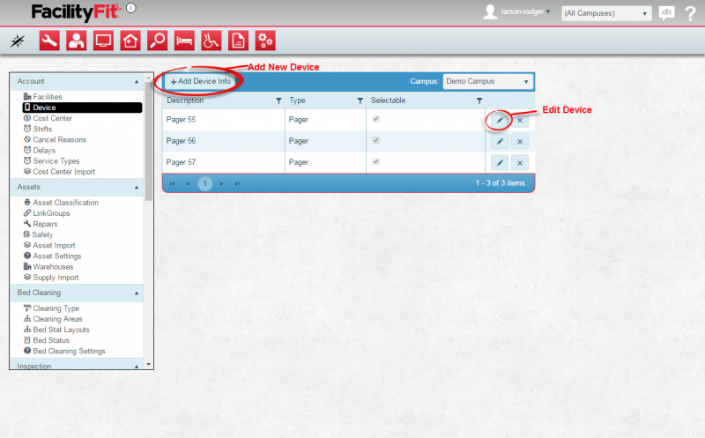Viewport: 705px width, 438px height.
Task: Go to the first page of results
Action: tap(172, 183)
